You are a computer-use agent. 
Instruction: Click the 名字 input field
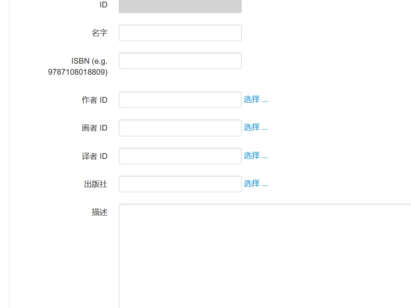click(180, 32)
